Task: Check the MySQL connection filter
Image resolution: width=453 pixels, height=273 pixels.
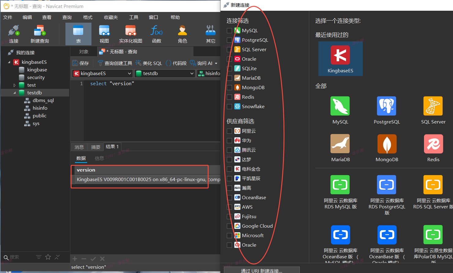Action: [x=229, y=31]
